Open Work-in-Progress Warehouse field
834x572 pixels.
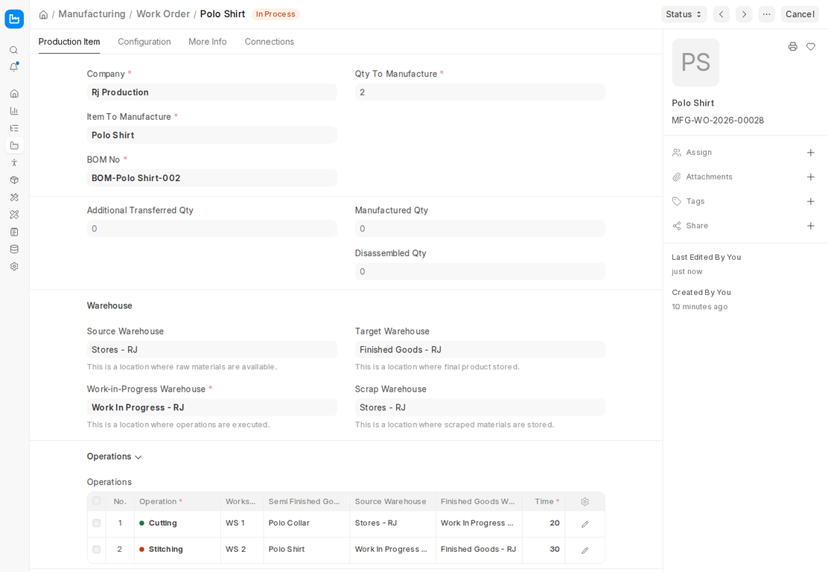pyautogui.click(x=211, y=407)
